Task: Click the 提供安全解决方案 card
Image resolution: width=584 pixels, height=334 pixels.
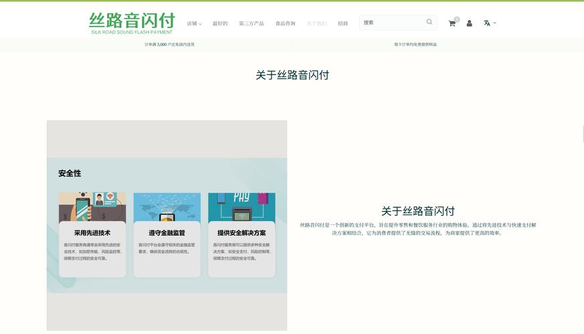Action: 241,234
